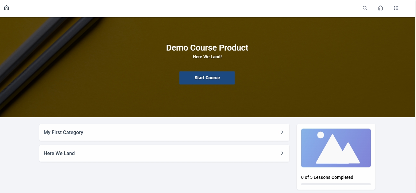Expand My First Category using its chevron

(282, 132)
